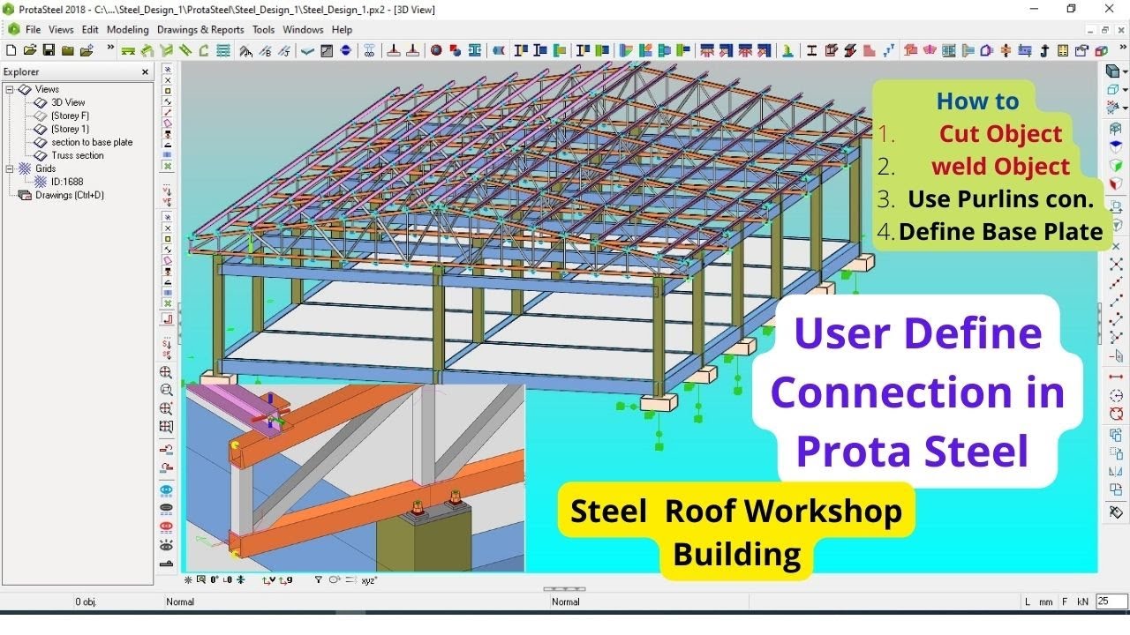Click the blue purlin lines toolbar icon
This screenshot has height=635, width=1130.
coord(223,50)
